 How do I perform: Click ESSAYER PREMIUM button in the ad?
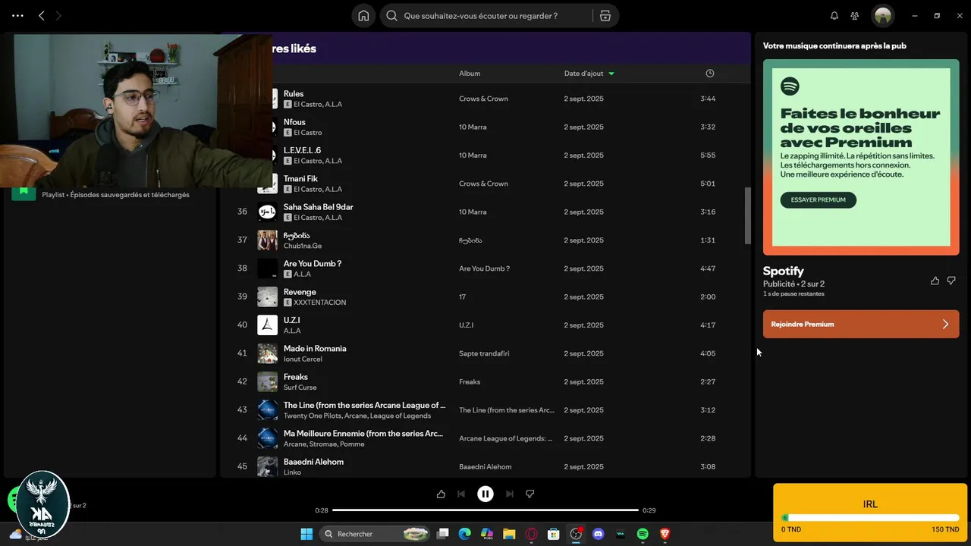click(x=818, y=200)
